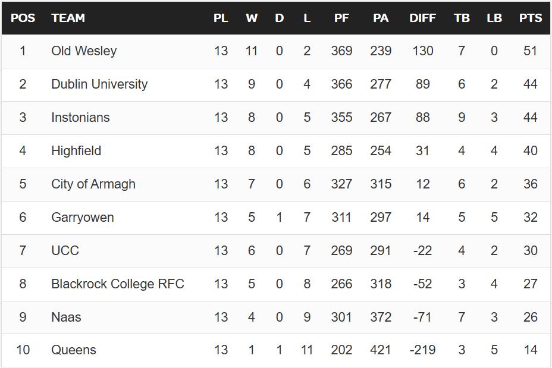Select the PF column header
The width and height of the screenshot is (552, 368).
(341, 18)
